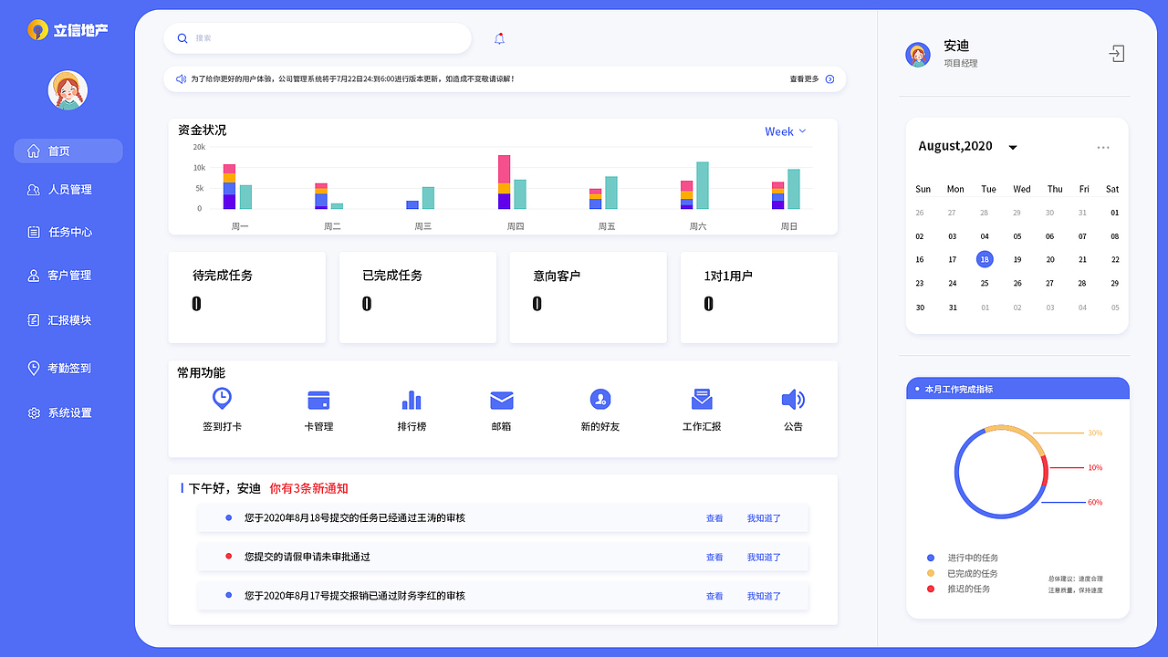The height and width of the screenshot is (657, 1168).
Task: Open the 新的好友 new friends icon
Action: pos(599,400)
